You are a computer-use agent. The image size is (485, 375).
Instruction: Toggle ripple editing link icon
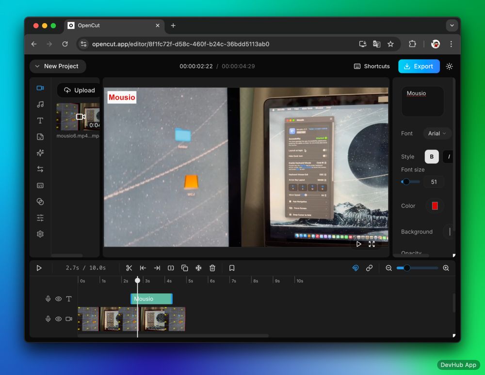(x=369, y=268)
